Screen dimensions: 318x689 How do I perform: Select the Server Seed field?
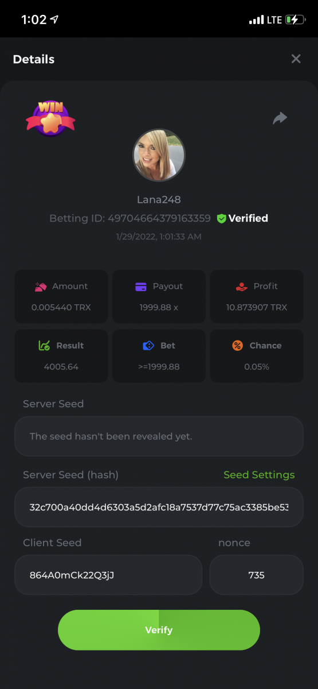click(x=159, y=436)
